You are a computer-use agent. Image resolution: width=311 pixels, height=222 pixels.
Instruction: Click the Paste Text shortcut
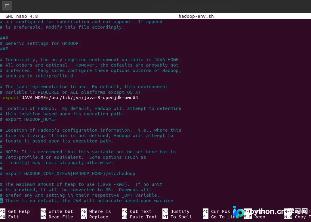tap(139, 217)
